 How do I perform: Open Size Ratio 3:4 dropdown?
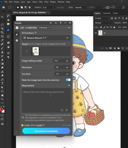coord(63,74)
